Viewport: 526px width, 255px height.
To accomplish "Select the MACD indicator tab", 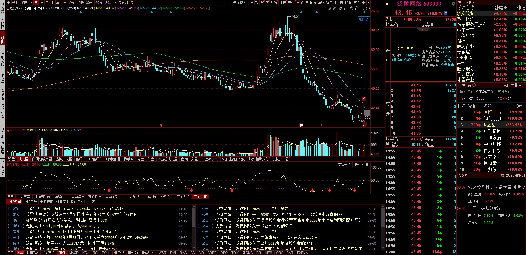I will 74,253.
